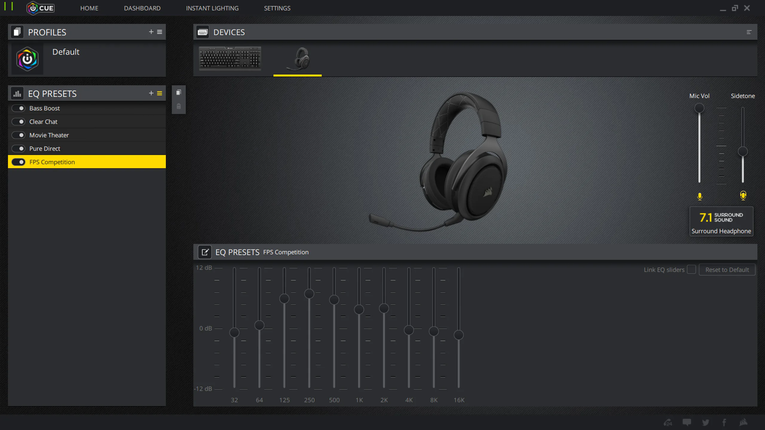Click the Sidetone slider handle
This screenshot has width=765, height=430.
coord(743,152)
